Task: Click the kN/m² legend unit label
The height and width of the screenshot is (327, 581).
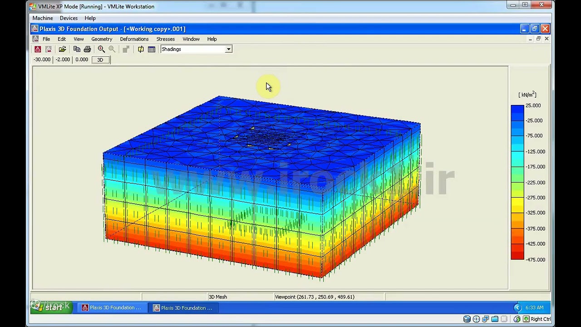Action: pos(527,94)
